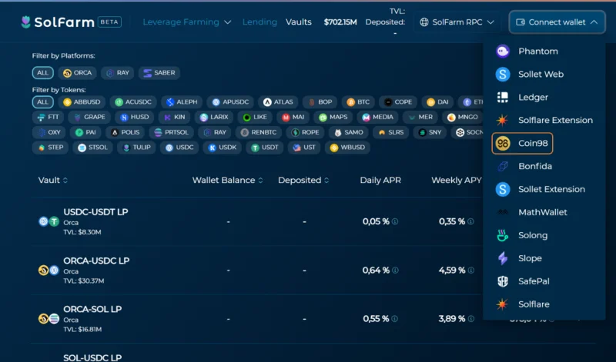
Task: Select the Slope wallet icon
Action: coord(503,258)
